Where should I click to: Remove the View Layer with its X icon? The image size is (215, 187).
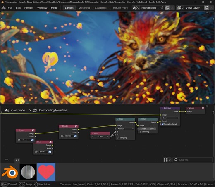pyautogui.click(x=211, y=8)
